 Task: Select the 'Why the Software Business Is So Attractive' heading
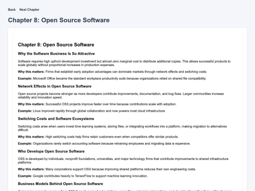click(x=56, y=54)
